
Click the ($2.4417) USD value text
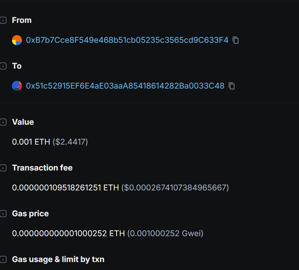tap(70, 142)
